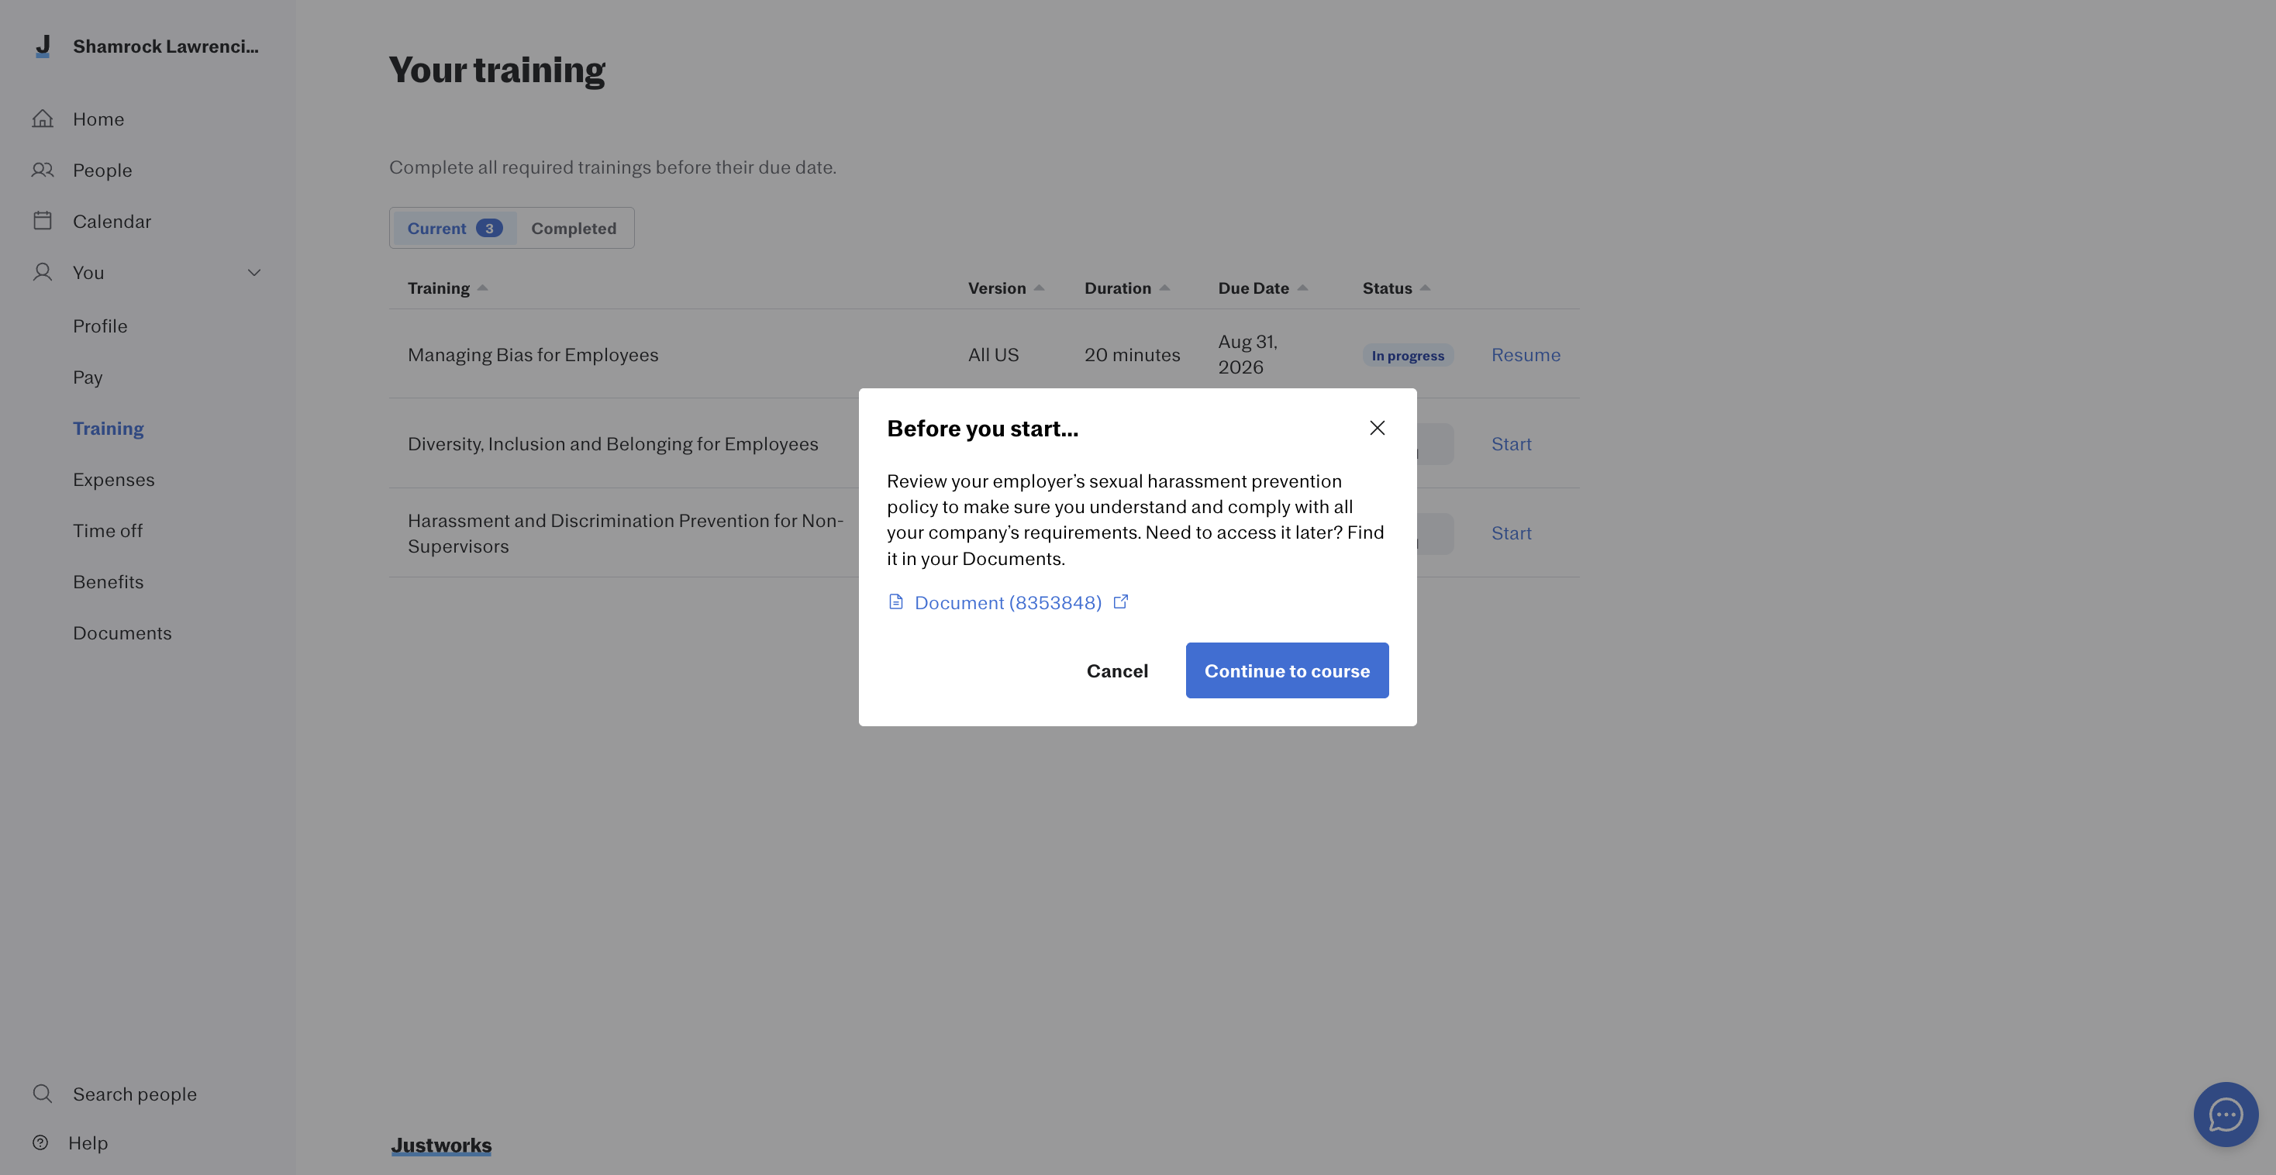The width and height of the screenshot is (2276, 1175).
Task: Switch to the Completed tab
Action: point(574,228)
